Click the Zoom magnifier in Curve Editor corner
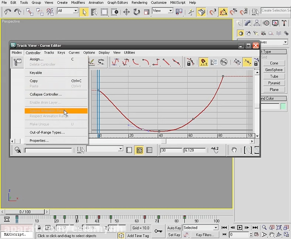291x239 pixels. [18, 150]
